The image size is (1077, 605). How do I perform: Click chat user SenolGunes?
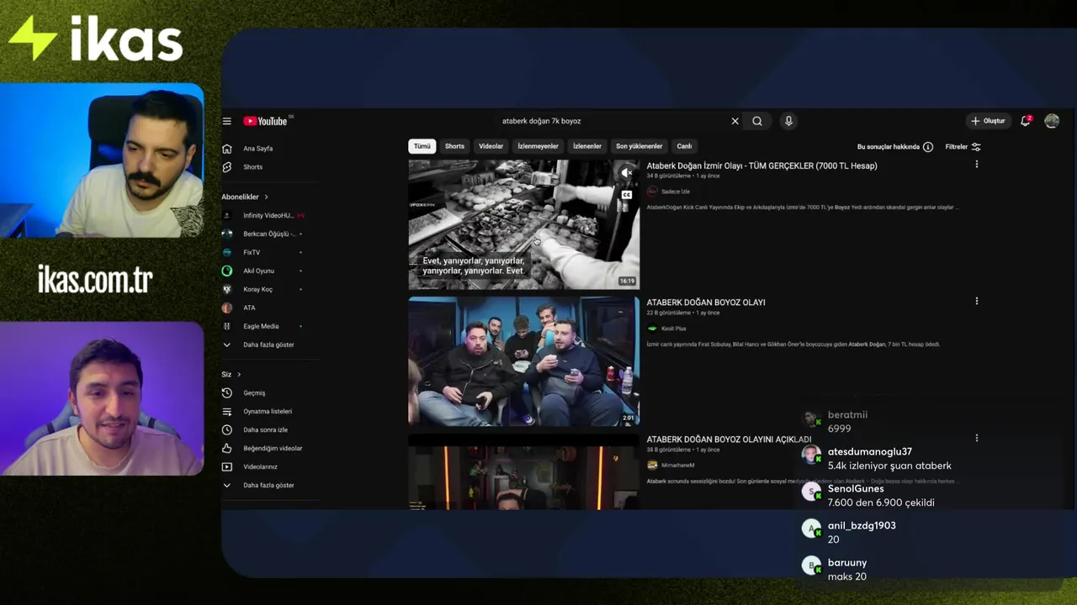[856, 489]
